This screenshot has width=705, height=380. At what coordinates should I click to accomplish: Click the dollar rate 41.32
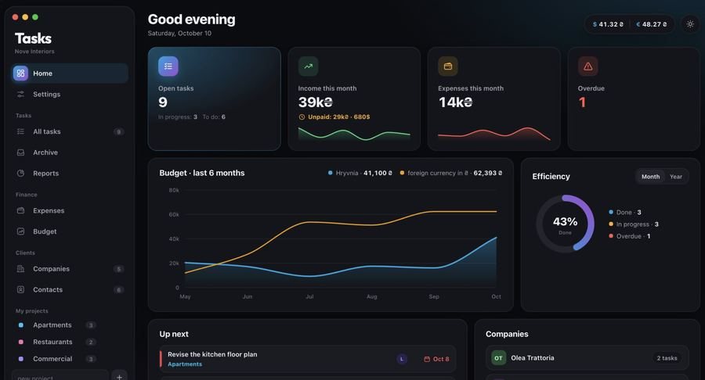pyautogui.click(x=608, y=24)
